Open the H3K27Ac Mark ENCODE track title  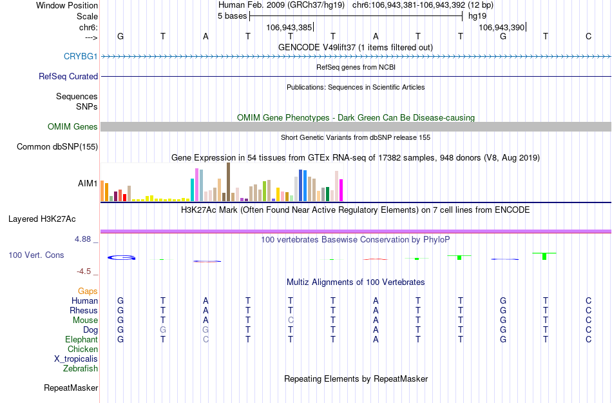pyautogui.click(x=355, y=210)
